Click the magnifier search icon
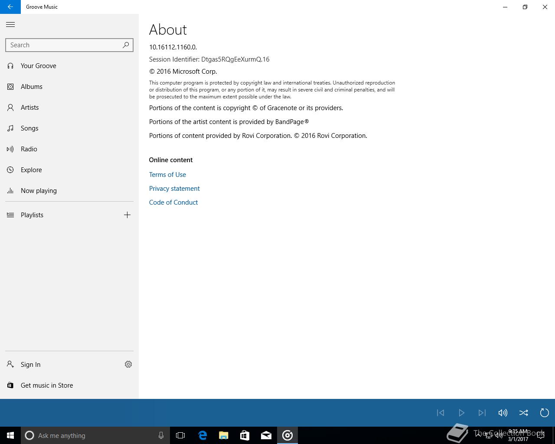 pyautogui.click(x=126, y=45)
